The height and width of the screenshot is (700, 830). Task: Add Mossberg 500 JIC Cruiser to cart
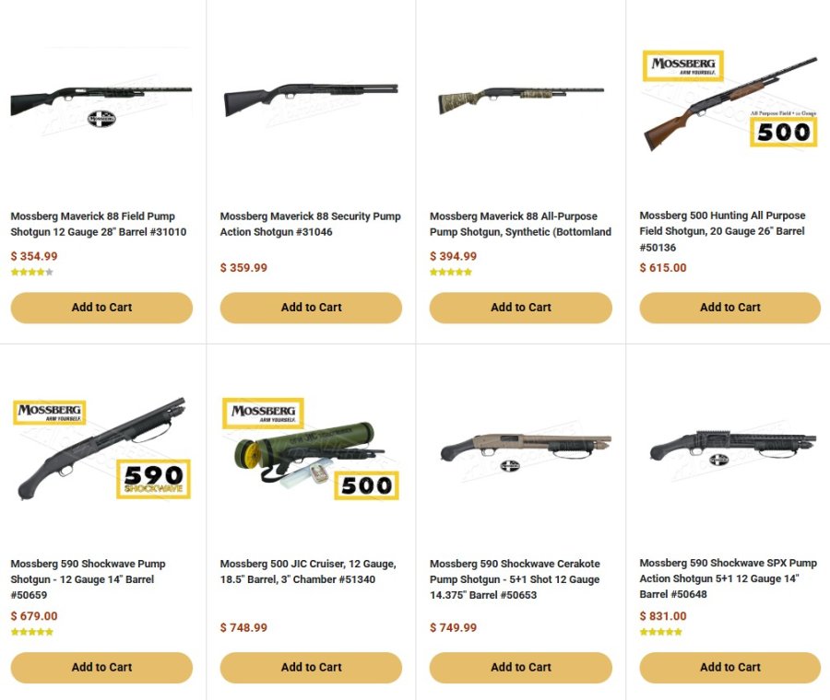coord(311,668)
